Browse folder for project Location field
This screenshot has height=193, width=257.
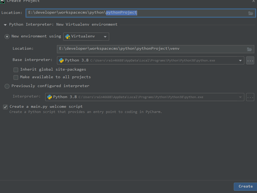pyautogui.click(x=250, y=13)
